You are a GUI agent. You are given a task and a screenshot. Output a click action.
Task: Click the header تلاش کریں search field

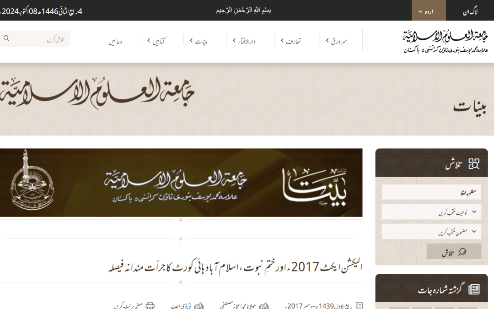(35, 39)
